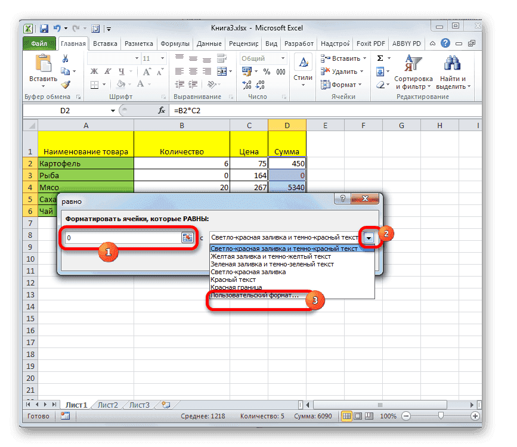Toggle bold formatting with Ж button
This screenshot has height=447, width=517.
(x=94, y=72)
